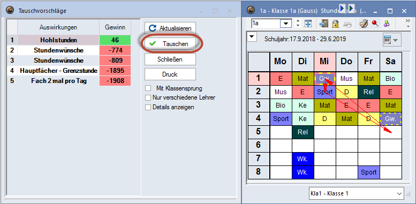Toggle Details anzeigen checkbox
The image size is (416, 204).
(x=148, y=108)
